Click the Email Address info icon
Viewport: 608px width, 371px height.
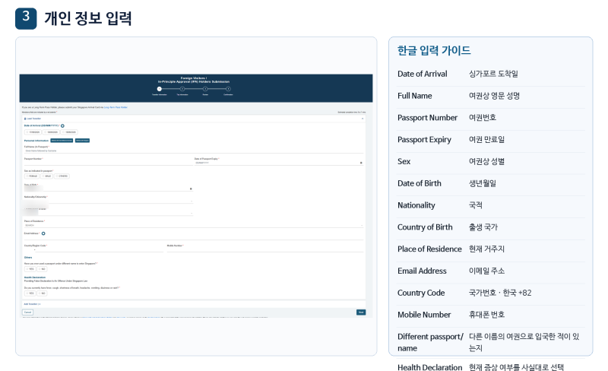click(x=43, y=233)
